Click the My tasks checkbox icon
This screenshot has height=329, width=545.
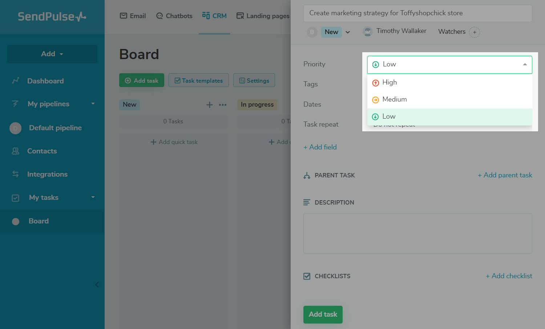click(15, 198)
